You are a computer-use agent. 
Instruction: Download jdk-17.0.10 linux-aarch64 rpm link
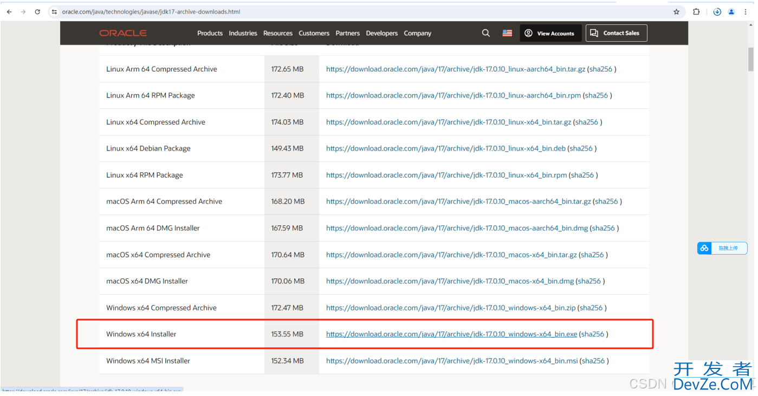pyautogui.click(x=453, y=95)
